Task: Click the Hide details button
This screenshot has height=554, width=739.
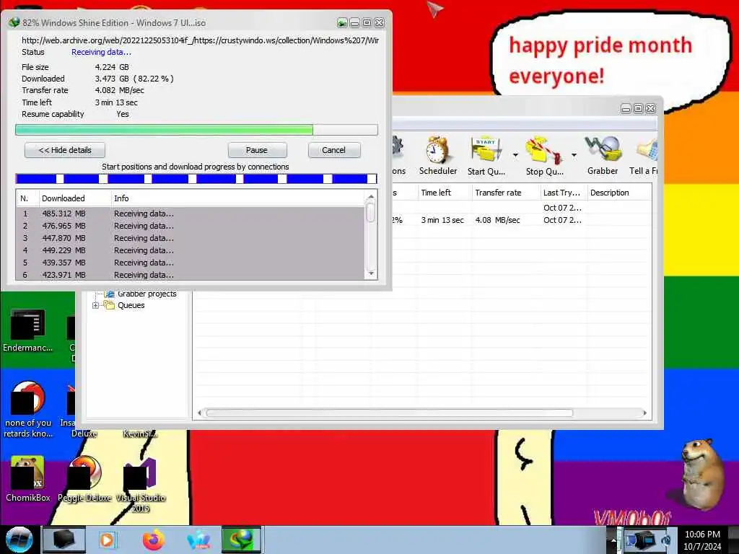Action: 64,150
